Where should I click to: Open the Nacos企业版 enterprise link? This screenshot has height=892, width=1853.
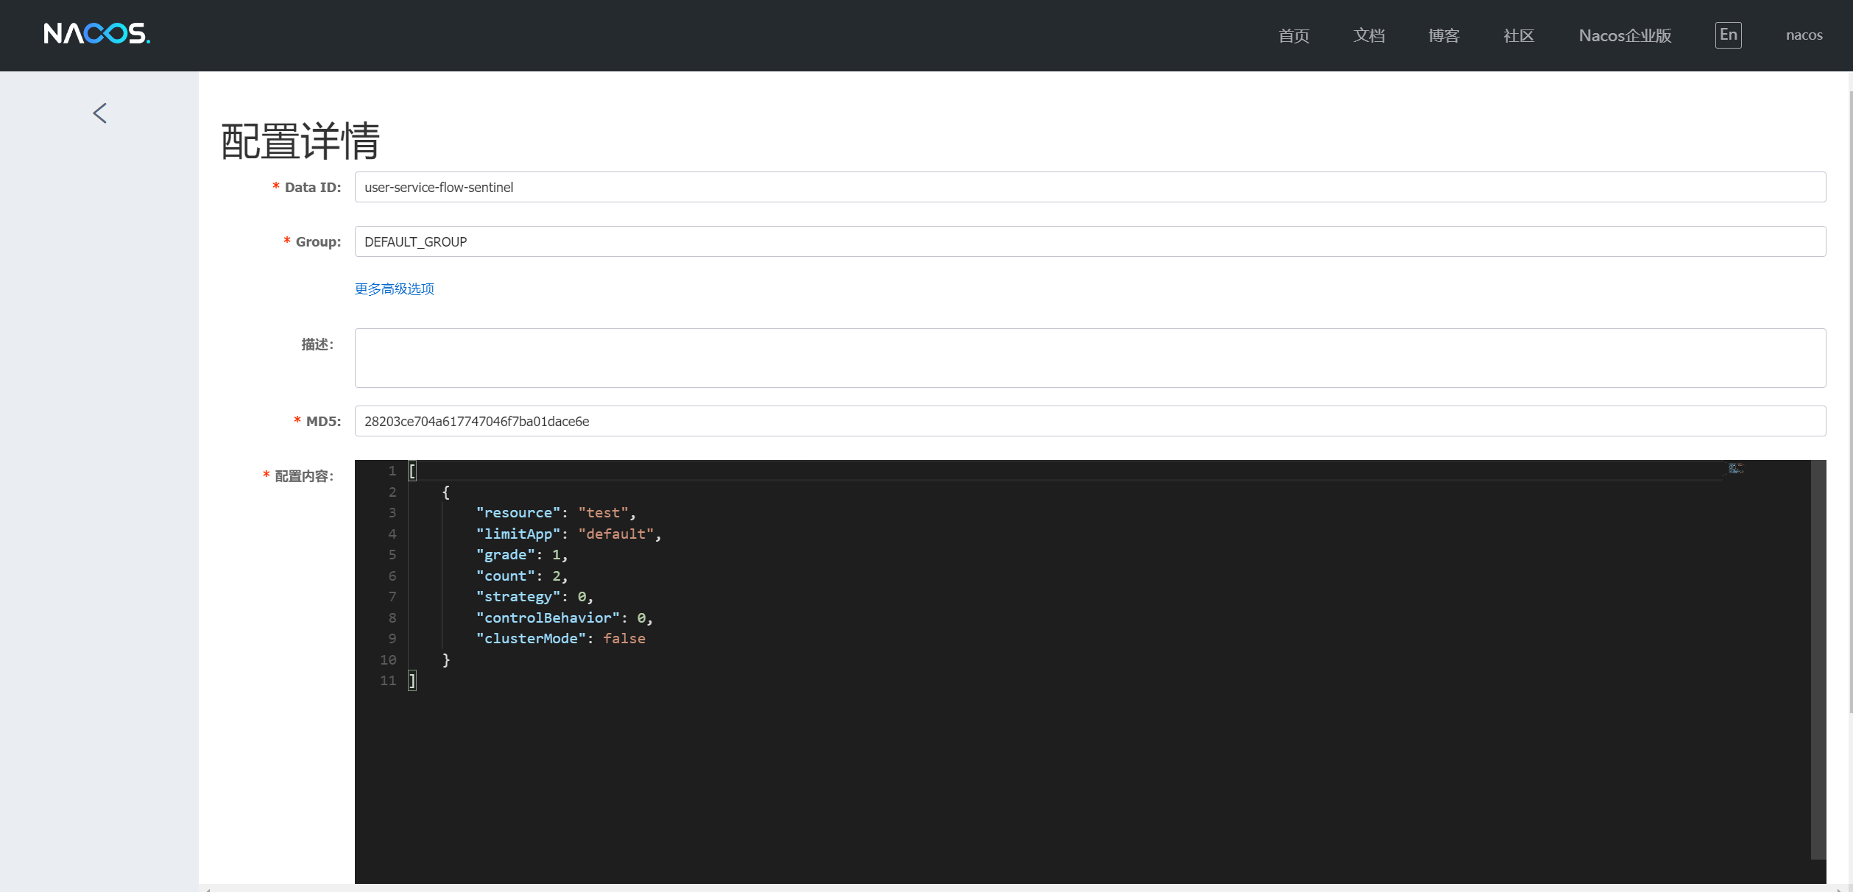[1625, 35]
